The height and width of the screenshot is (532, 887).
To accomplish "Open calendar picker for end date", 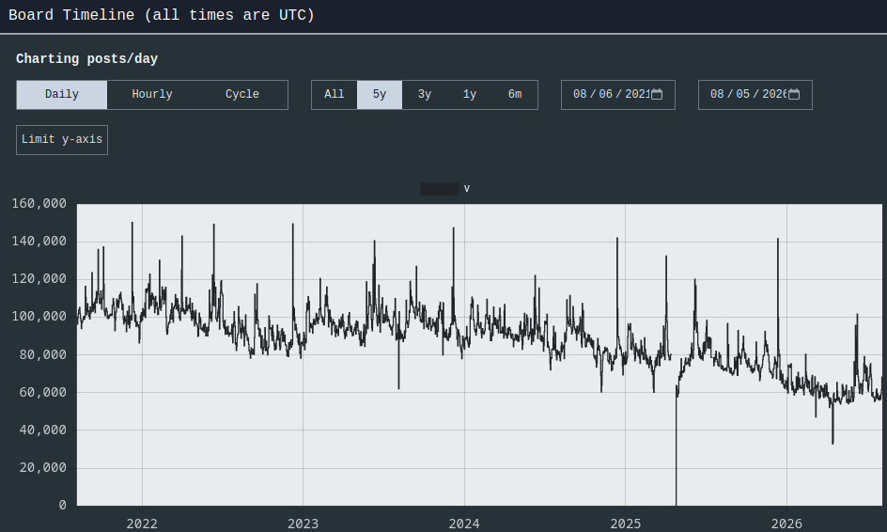I will coord(794,95).
